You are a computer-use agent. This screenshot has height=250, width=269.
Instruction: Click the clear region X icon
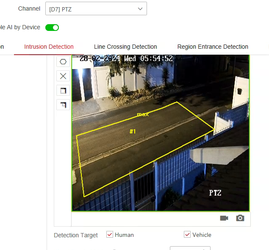[63, 76]
